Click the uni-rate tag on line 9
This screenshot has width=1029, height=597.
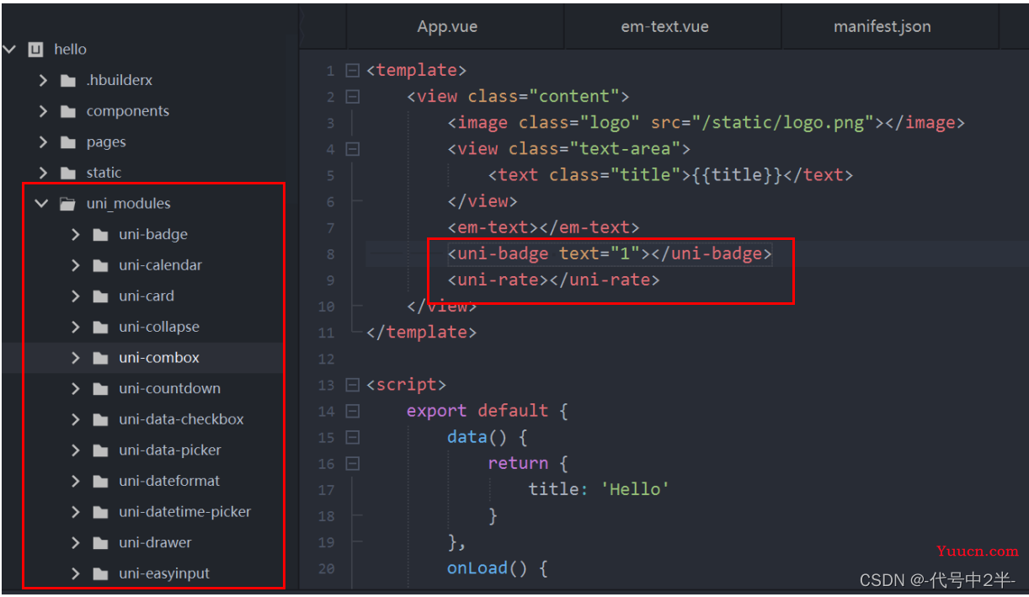[553, 280]
